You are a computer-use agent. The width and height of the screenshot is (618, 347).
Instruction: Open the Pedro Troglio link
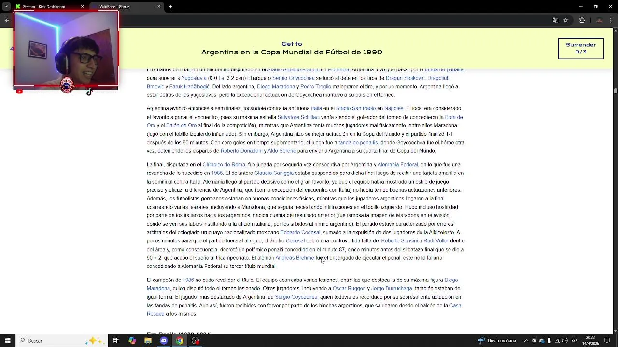315,87
